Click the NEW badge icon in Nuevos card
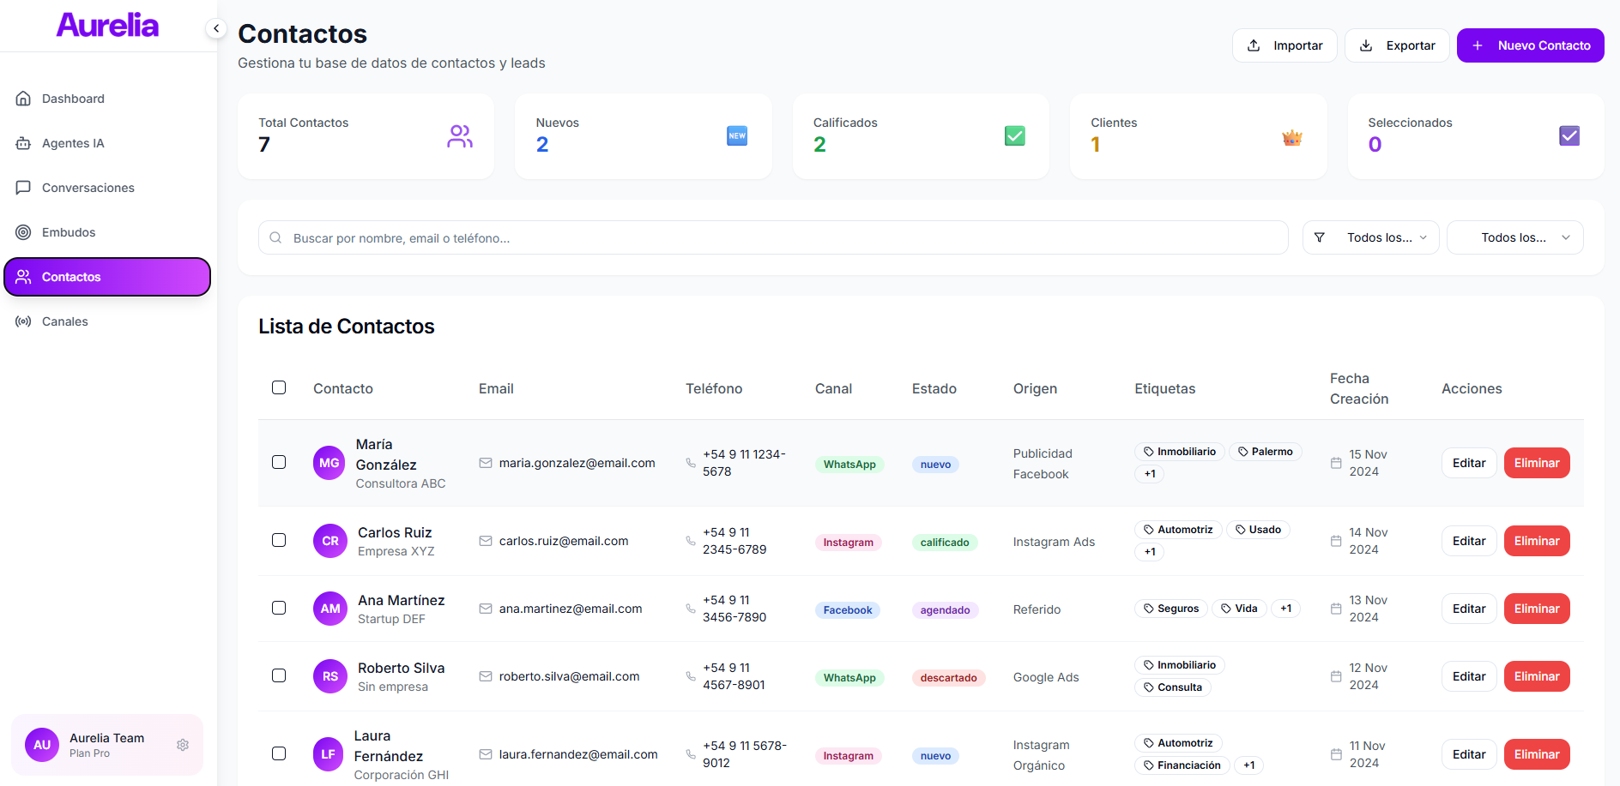The height and width of the screenshot is (786, 1620). point(737,136)
